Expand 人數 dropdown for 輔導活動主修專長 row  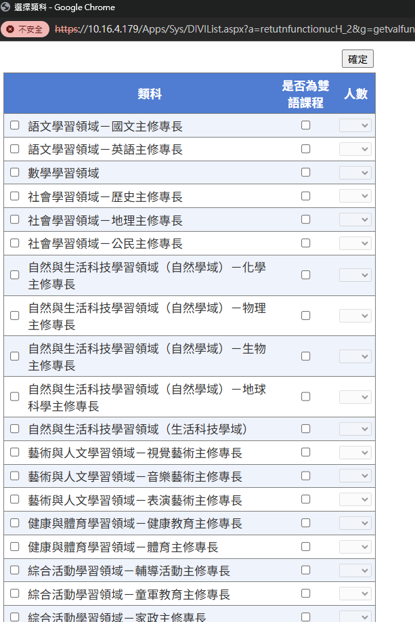[355, 571]
